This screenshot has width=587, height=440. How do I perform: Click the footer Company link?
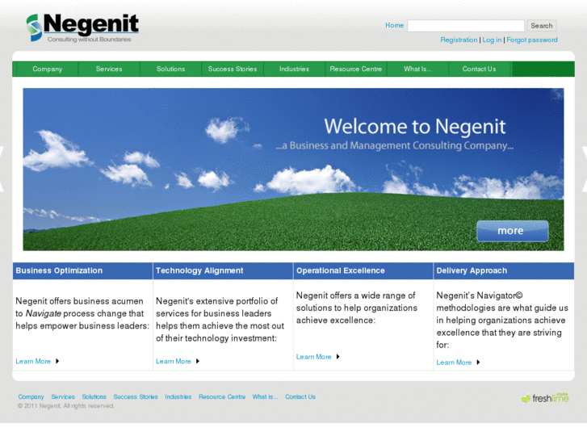[31, 397]
